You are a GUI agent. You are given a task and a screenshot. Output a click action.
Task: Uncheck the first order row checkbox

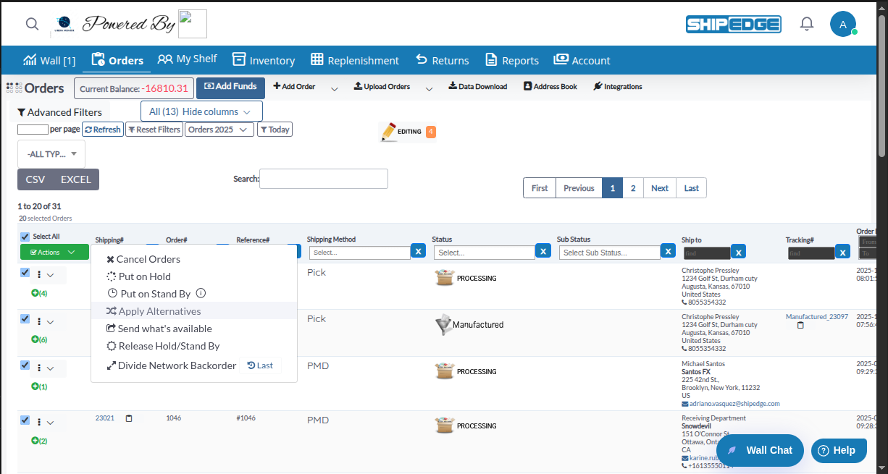click(x=24, y=272)
